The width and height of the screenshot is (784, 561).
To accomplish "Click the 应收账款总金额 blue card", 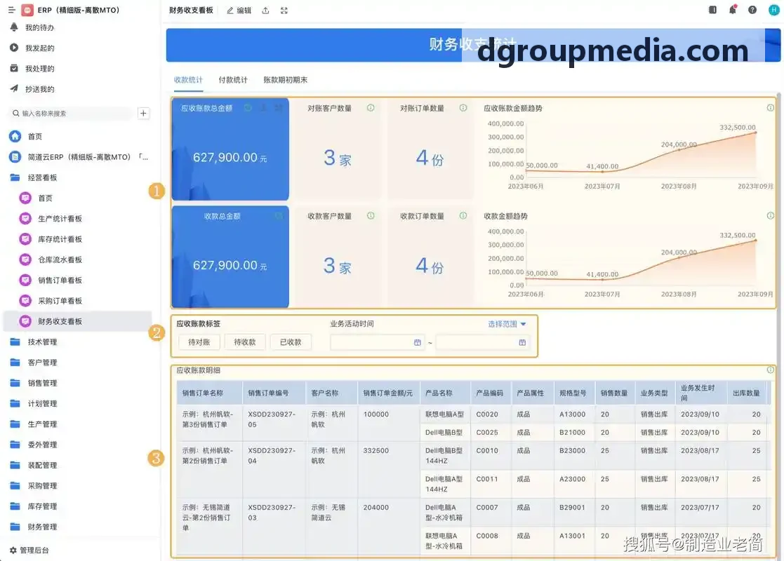I will (x=230, y=149).
